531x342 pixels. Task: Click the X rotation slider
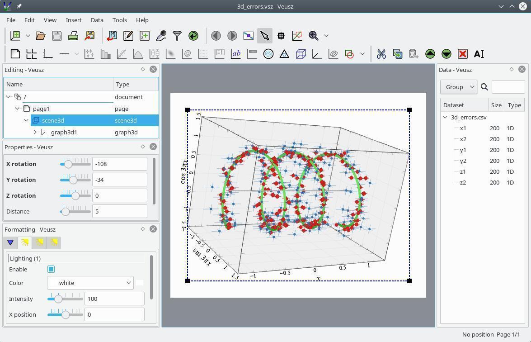coord(75,164)
